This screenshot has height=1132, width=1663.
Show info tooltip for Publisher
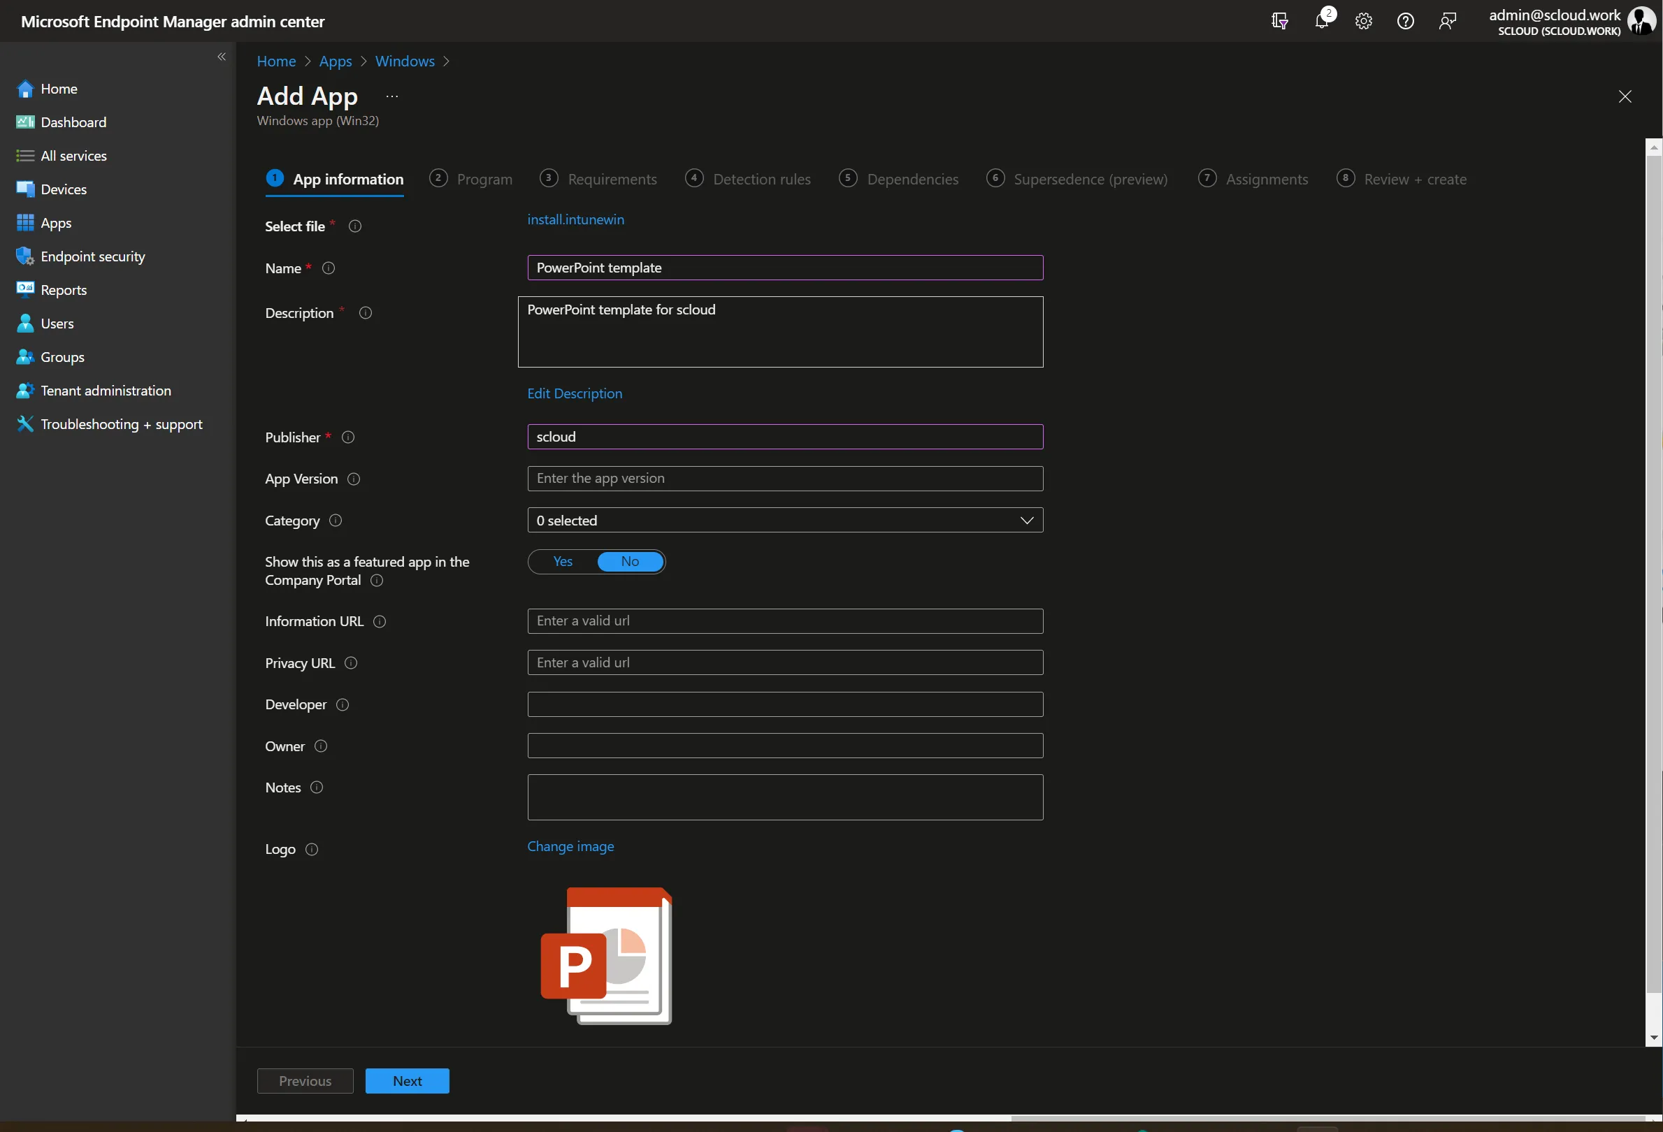[349, 437]
